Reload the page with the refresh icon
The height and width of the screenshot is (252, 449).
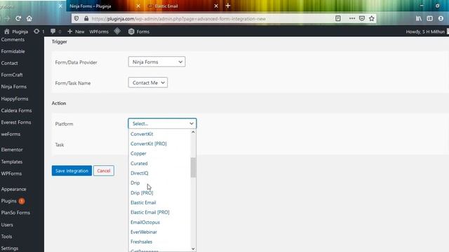18,19
